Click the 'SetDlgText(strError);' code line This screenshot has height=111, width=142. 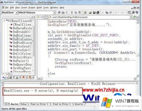74,63
